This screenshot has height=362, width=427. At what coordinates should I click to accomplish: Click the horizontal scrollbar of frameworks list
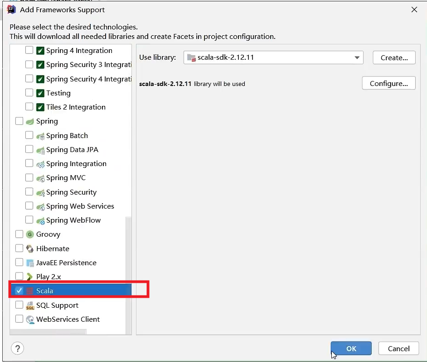tap(48, 332)
